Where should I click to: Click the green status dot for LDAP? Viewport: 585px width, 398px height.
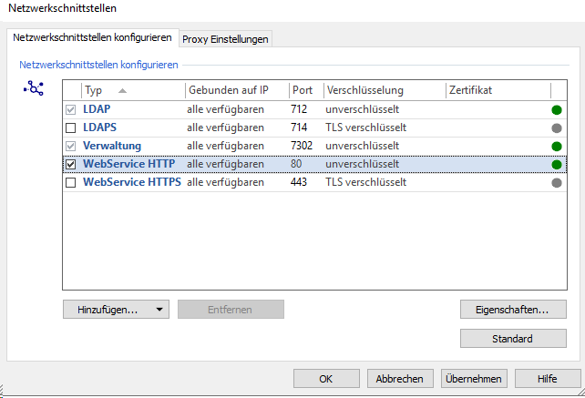point(557,109)
